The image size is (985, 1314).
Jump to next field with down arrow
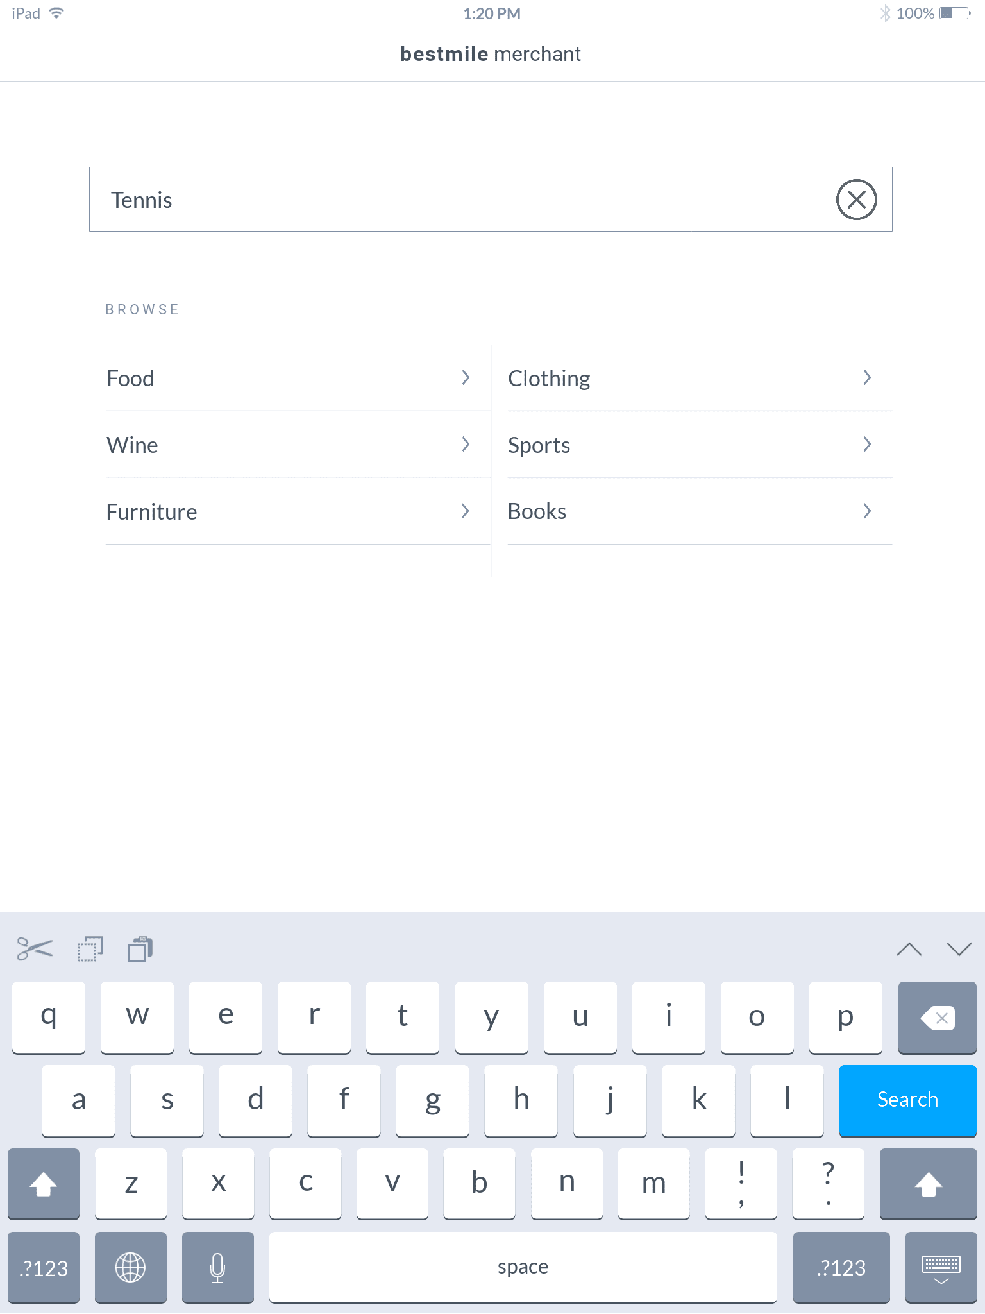[x=959, y=949]
